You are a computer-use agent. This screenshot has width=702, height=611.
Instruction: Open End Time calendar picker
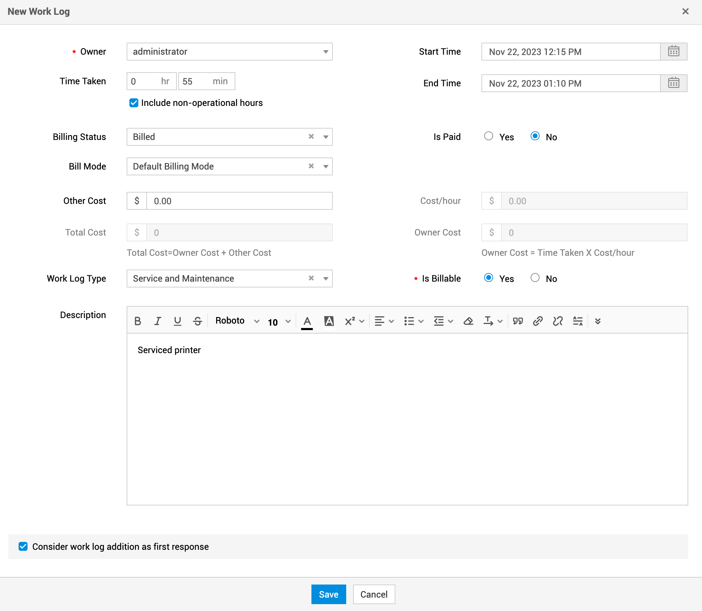673,83
